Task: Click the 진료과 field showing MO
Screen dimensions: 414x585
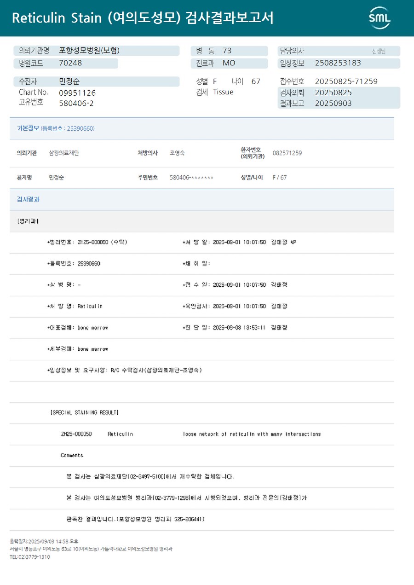Action: pyautogui.click(x=229, y=63)
